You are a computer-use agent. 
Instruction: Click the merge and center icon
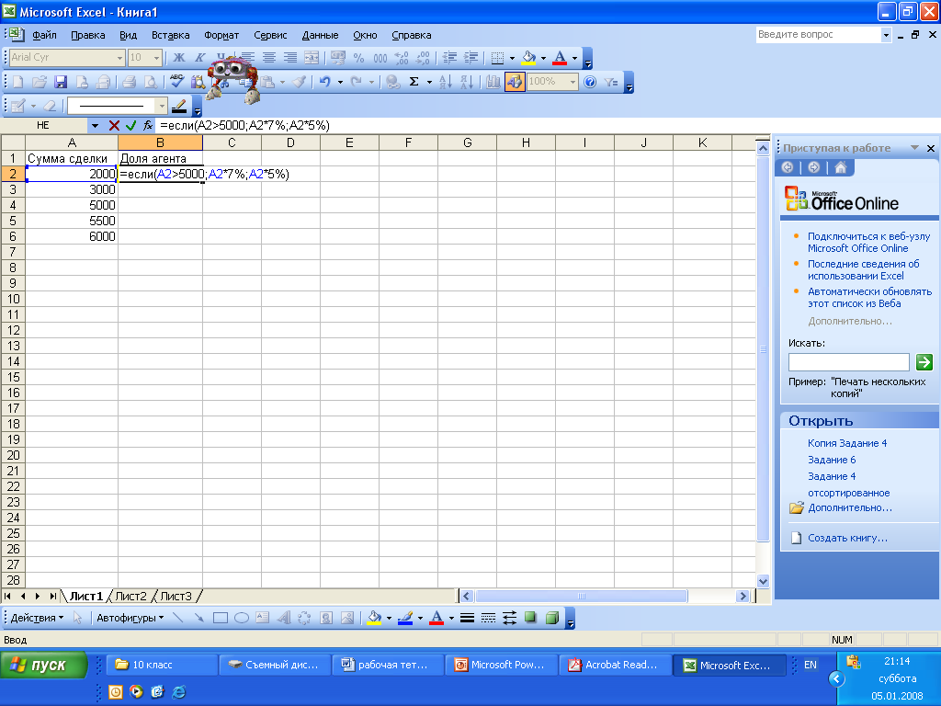point(312,58)
